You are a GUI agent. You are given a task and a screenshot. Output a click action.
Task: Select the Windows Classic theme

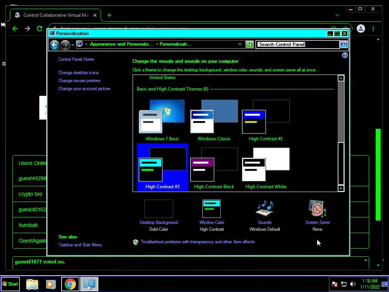[x=214, y=121]
